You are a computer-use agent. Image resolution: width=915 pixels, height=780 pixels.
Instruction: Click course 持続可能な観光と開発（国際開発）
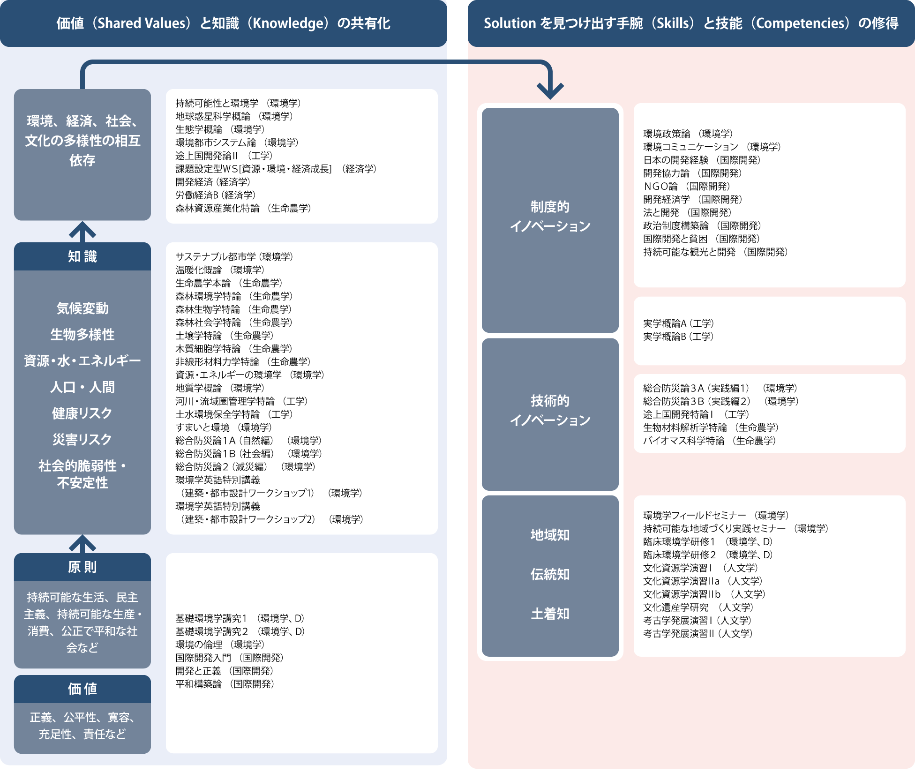click(716, 252)
